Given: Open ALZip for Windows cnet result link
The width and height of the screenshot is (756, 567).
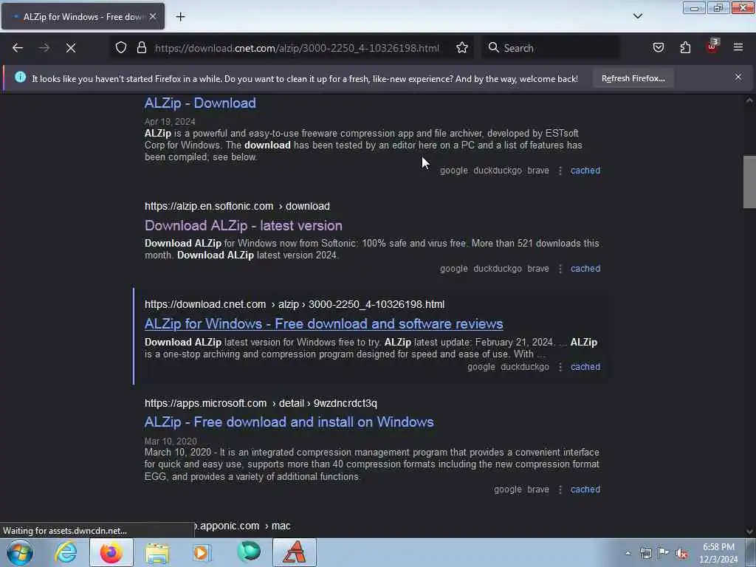Looking at the screenshot, I should pos(323,324).
